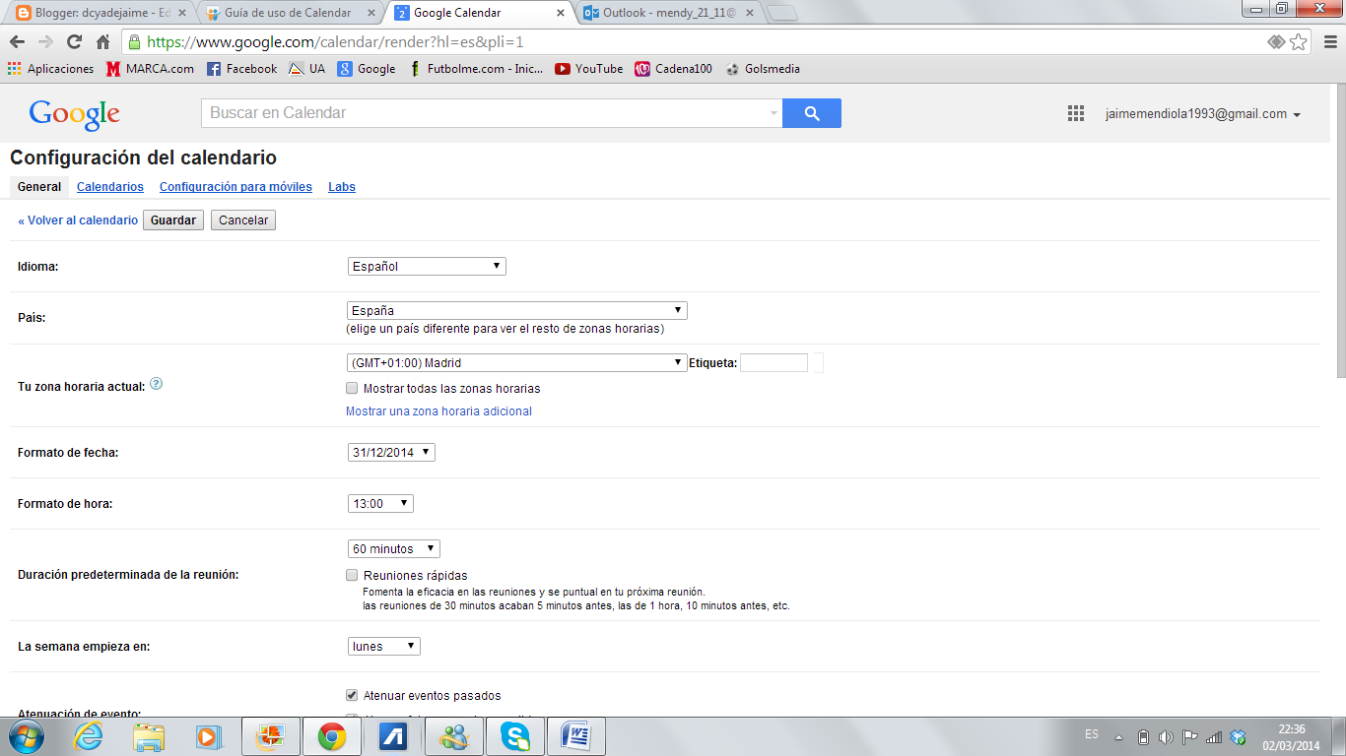
Task: Uncheck Atenuar eventos pasados
Action: pos(352,695)
